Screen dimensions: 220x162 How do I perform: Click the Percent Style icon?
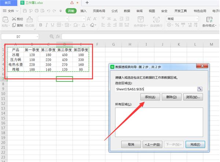pyautogui.click(x=177, y=25)
